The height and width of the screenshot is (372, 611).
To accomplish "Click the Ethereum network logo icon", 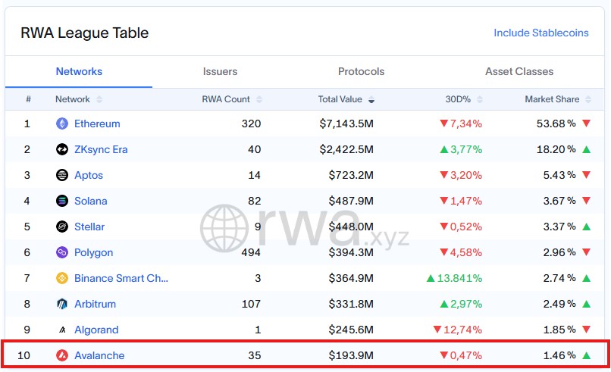I will click(62, 123).
